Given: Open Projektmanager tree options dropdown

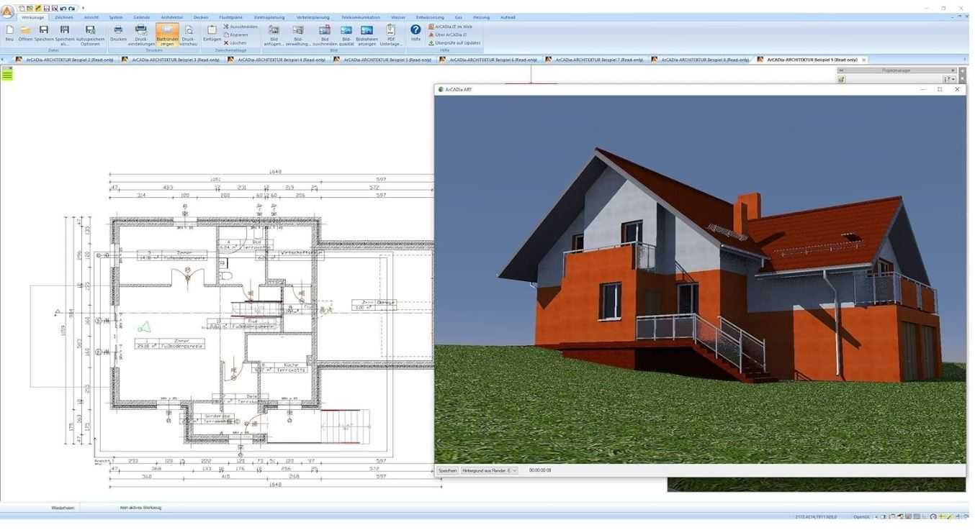Looking at the screenshot, I should pyautogui.click(x=950, y=79).
